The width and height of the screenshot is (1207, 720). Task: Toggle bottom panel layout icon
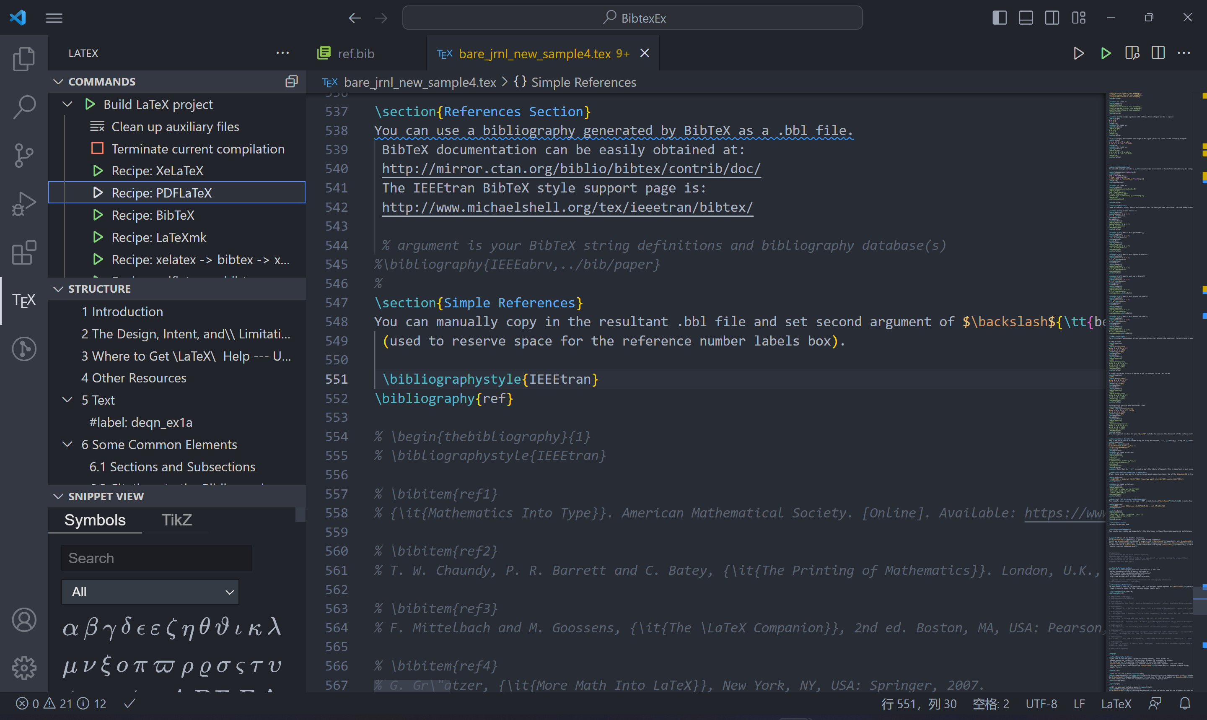coord(1026,18)
